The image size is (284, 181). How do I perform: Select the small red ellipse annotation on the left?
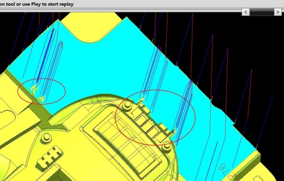click(42, 91)
